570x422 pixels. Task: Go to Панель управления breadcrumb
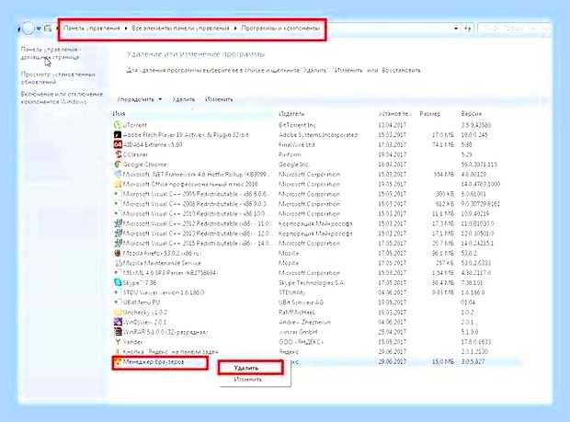pos(92,28)
